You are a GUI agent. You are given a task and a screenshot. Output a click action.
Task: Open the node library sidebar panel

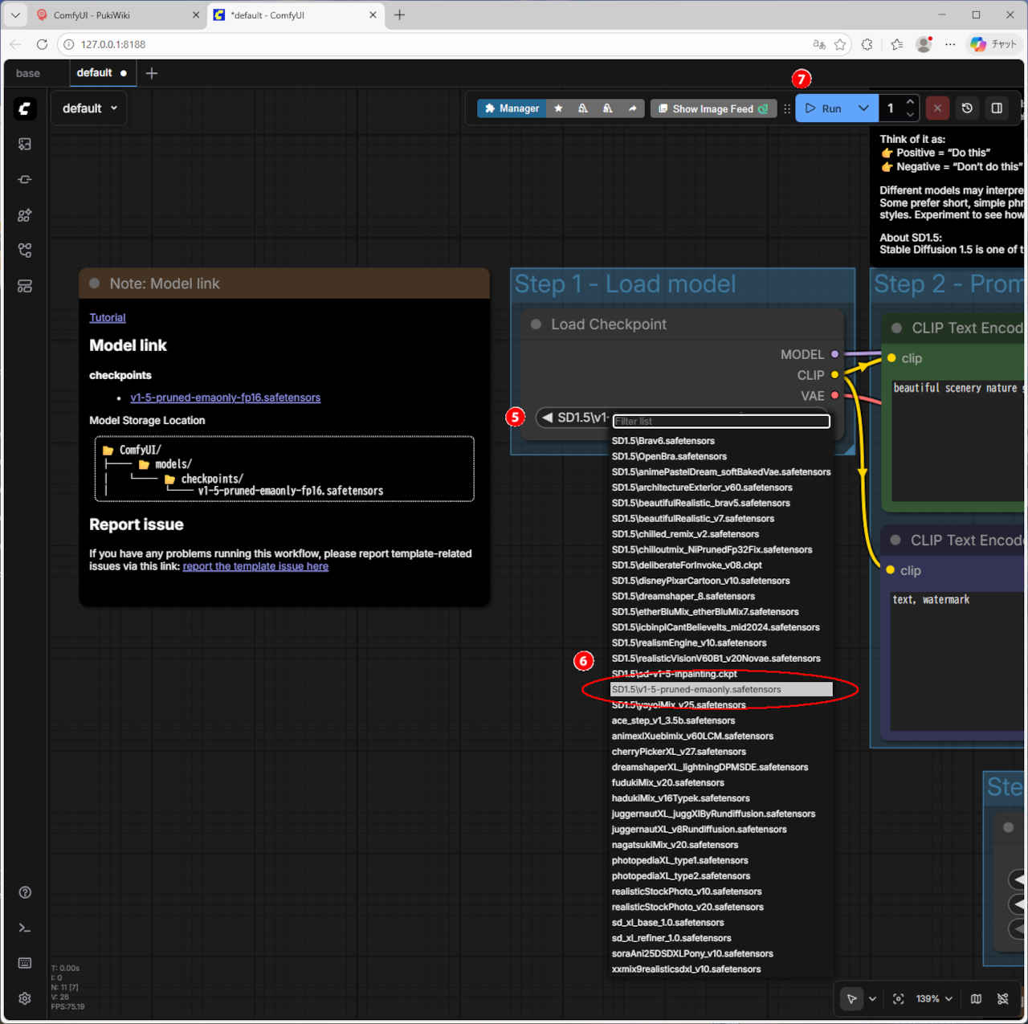click(x=25, y=180)
